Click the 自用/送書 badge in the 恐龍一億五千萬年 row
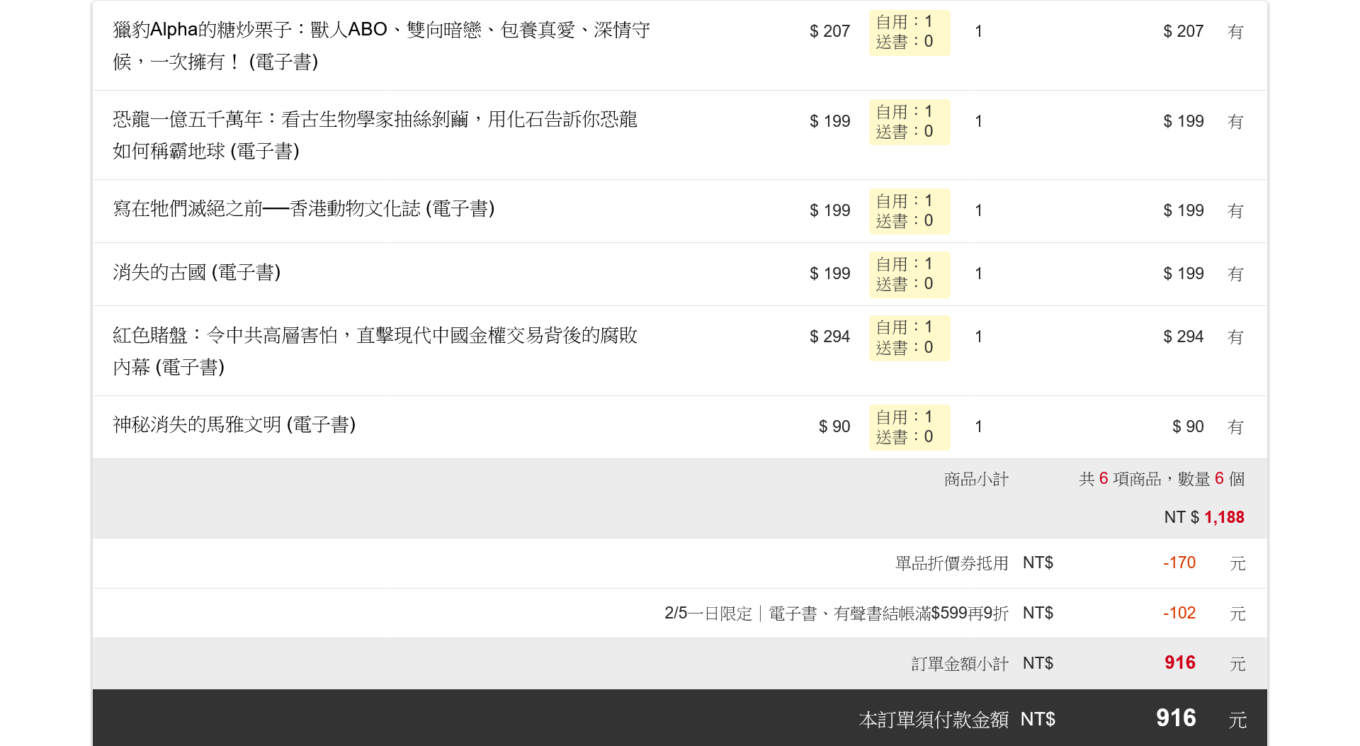 coord(909,122)
